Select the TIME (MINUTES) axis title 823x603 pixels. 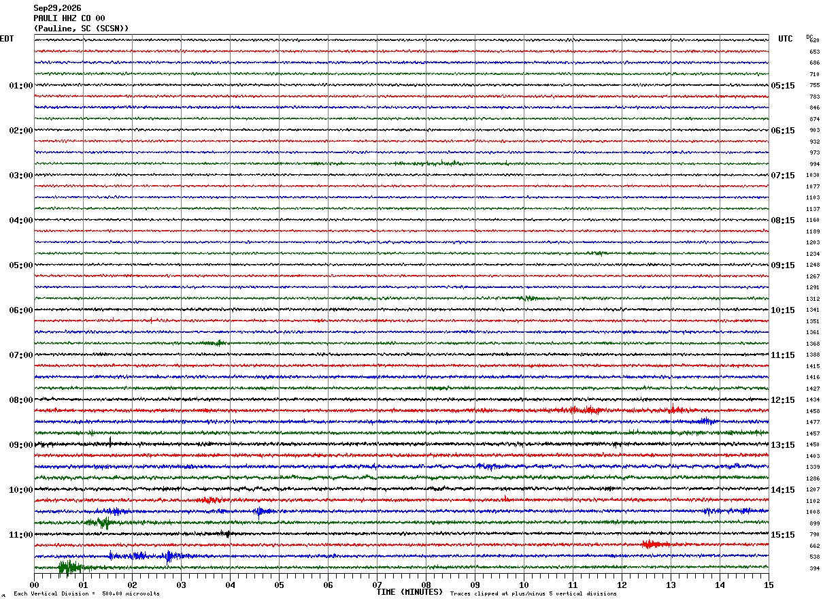[x=409, y=592]
